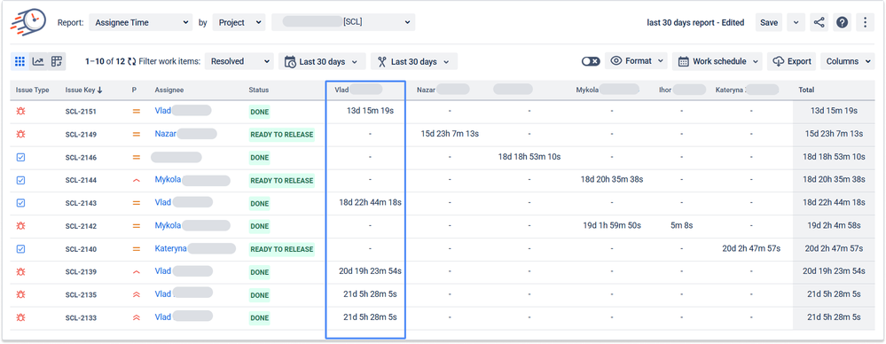The image size is (886, 344).
Task: Click the 15d 23h 7m 13s Nazar cell
Action: [450, 133]
